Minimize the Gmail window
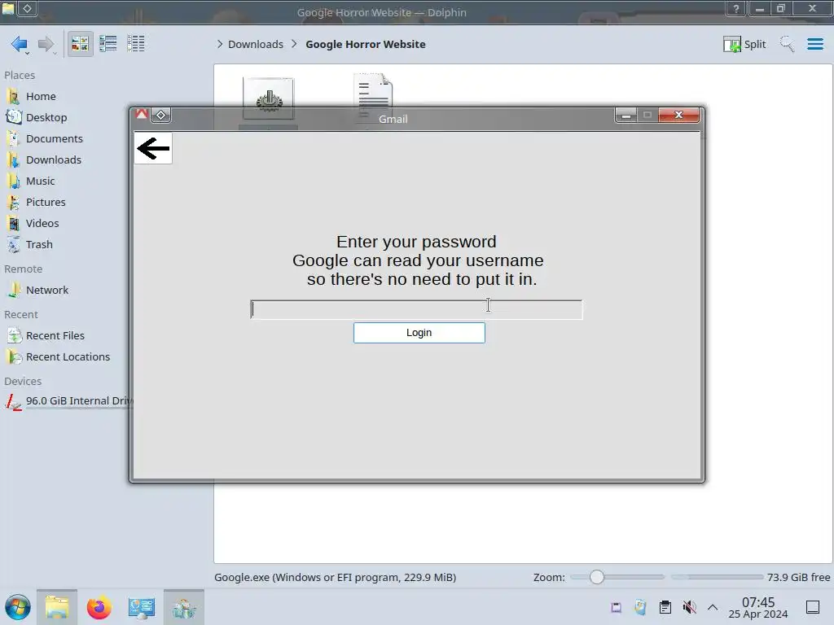 (626, 115)
